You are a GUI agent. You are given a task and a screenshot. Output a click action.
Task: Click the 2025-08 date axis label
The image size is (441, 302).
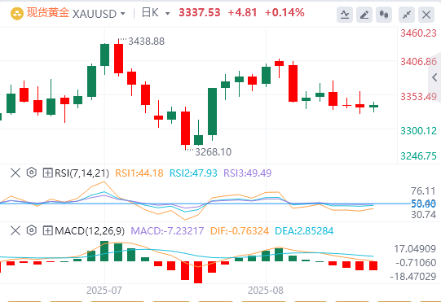click(x=266, y=291)
